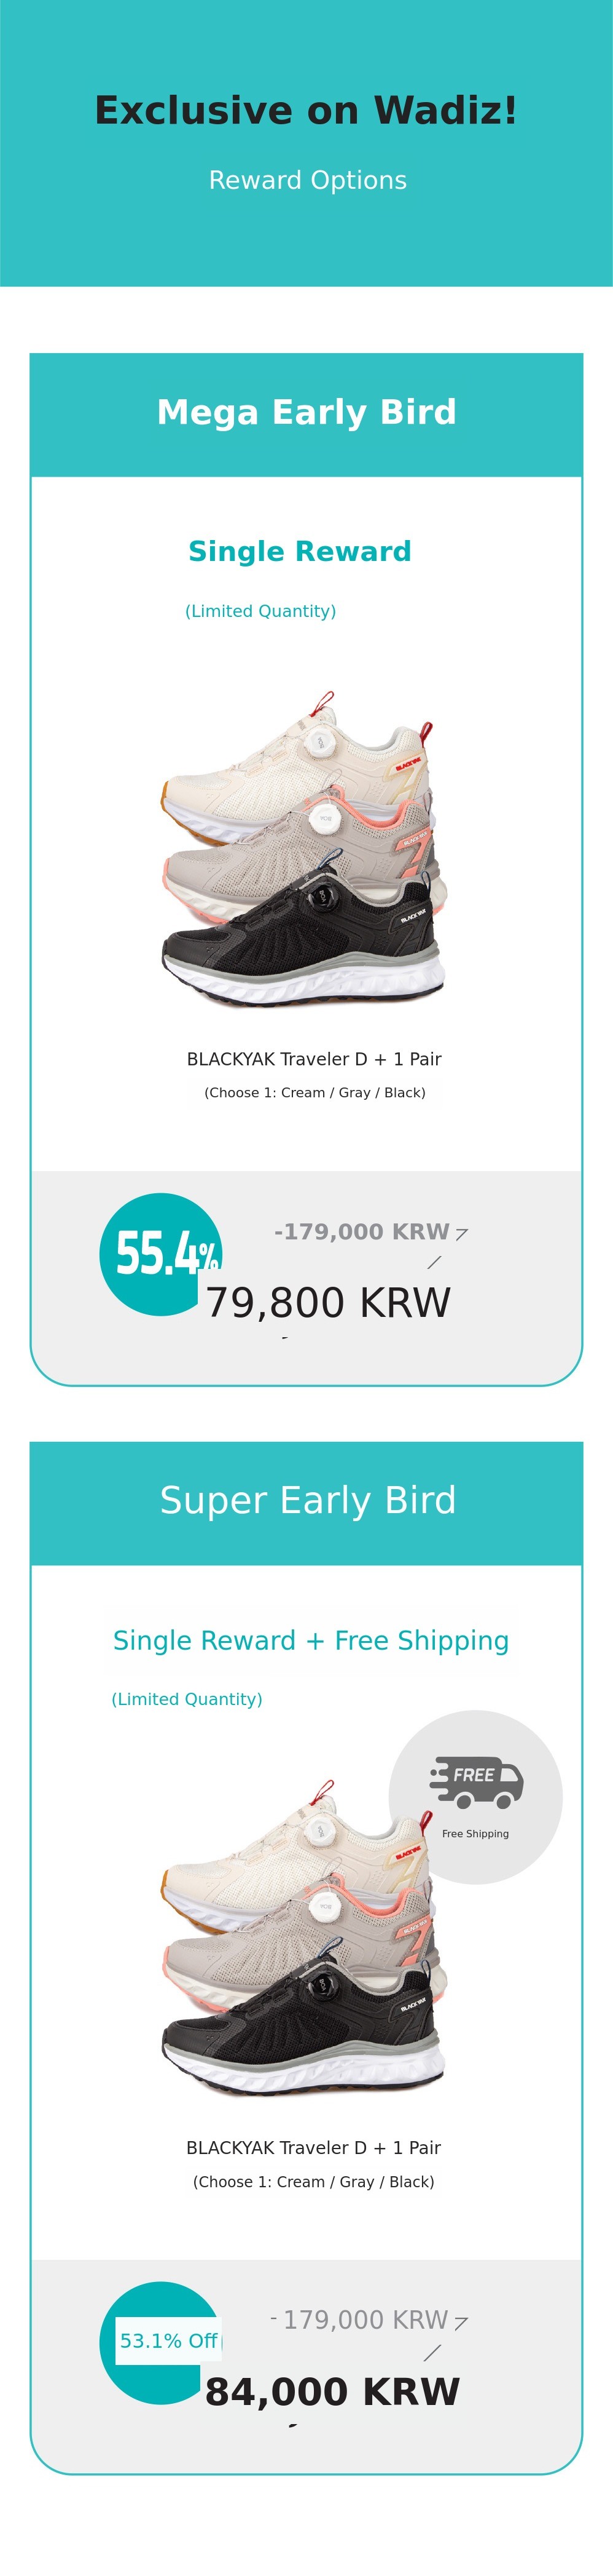Click the original price above 84,000 KRW
This screenshot has width=613, height=2576.
(364, 2319)
